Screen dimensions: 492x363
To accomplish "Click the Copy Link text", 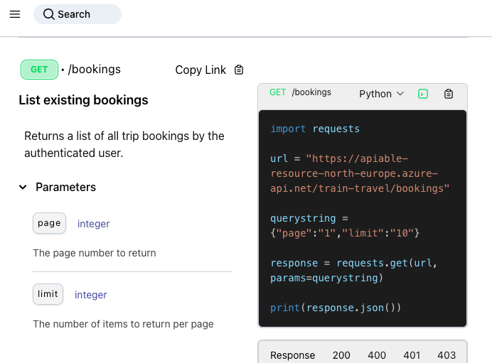I will tap(200, 70).
